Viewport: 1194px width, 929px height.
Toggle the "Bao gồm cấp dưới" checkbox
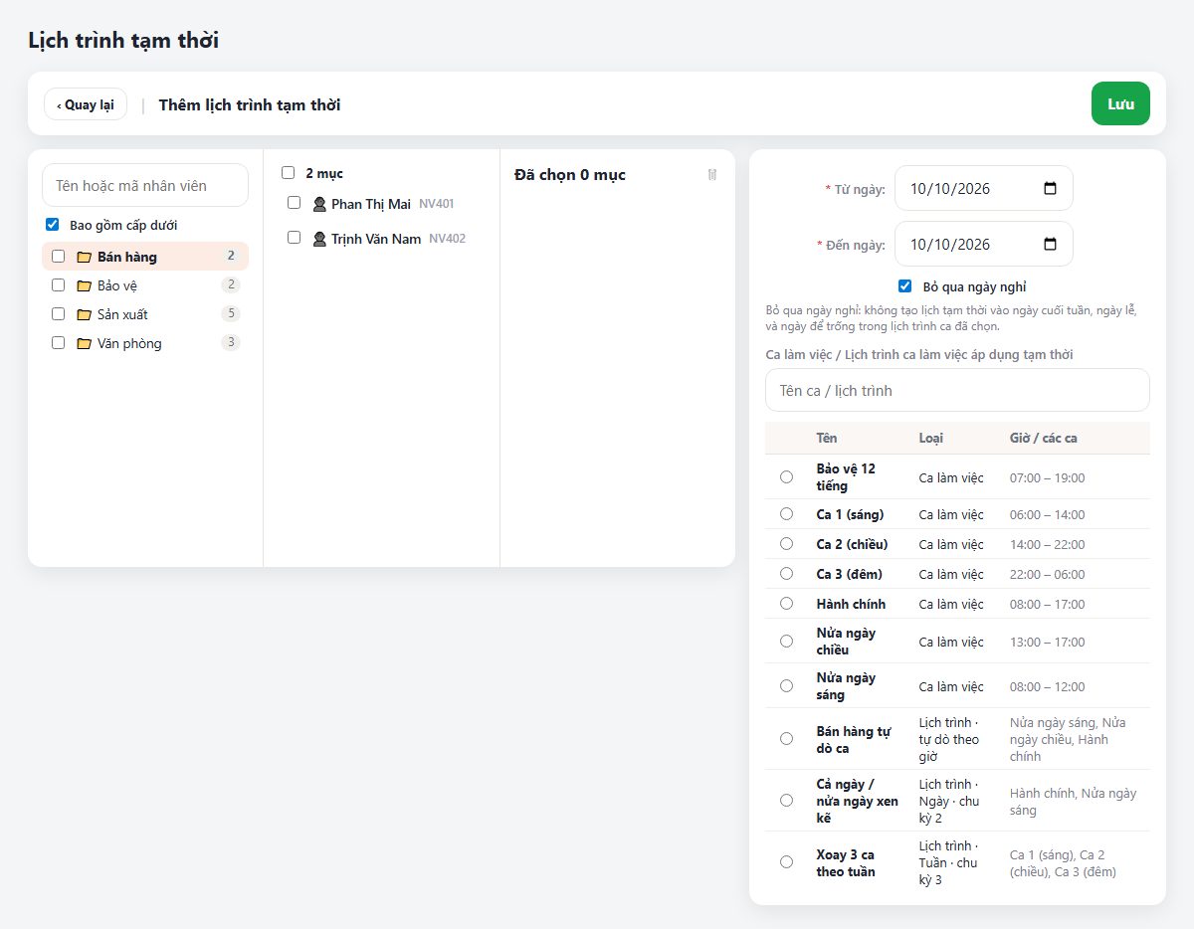point(53,225)
